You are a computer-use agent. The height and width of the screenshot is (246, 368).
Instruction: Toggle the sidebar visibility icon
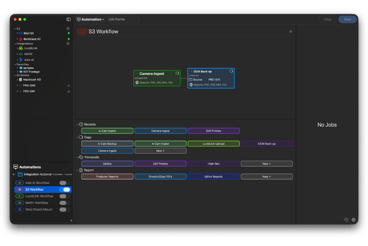[x=69, y=19]
